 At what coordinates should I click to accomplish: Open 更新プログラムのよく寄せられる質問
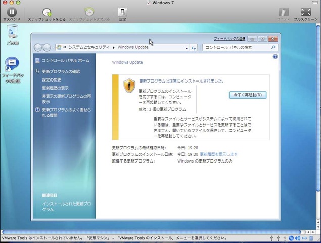(x=67, y=112)
